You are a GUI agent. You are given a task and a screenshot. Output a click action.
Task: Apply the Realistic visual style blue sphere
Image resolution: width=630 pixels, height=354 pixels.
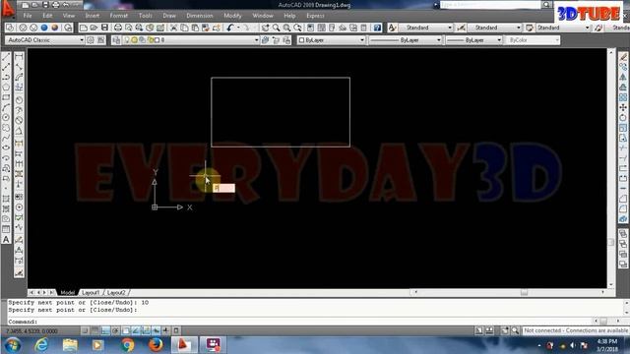(44, 28)
